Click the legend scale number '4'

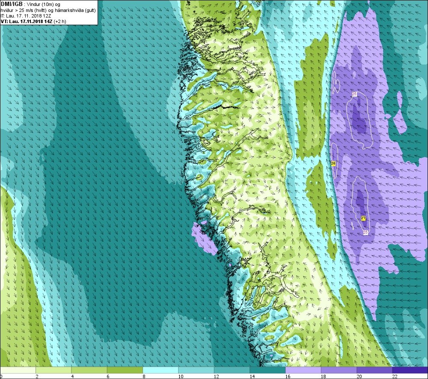pos(73,376)
